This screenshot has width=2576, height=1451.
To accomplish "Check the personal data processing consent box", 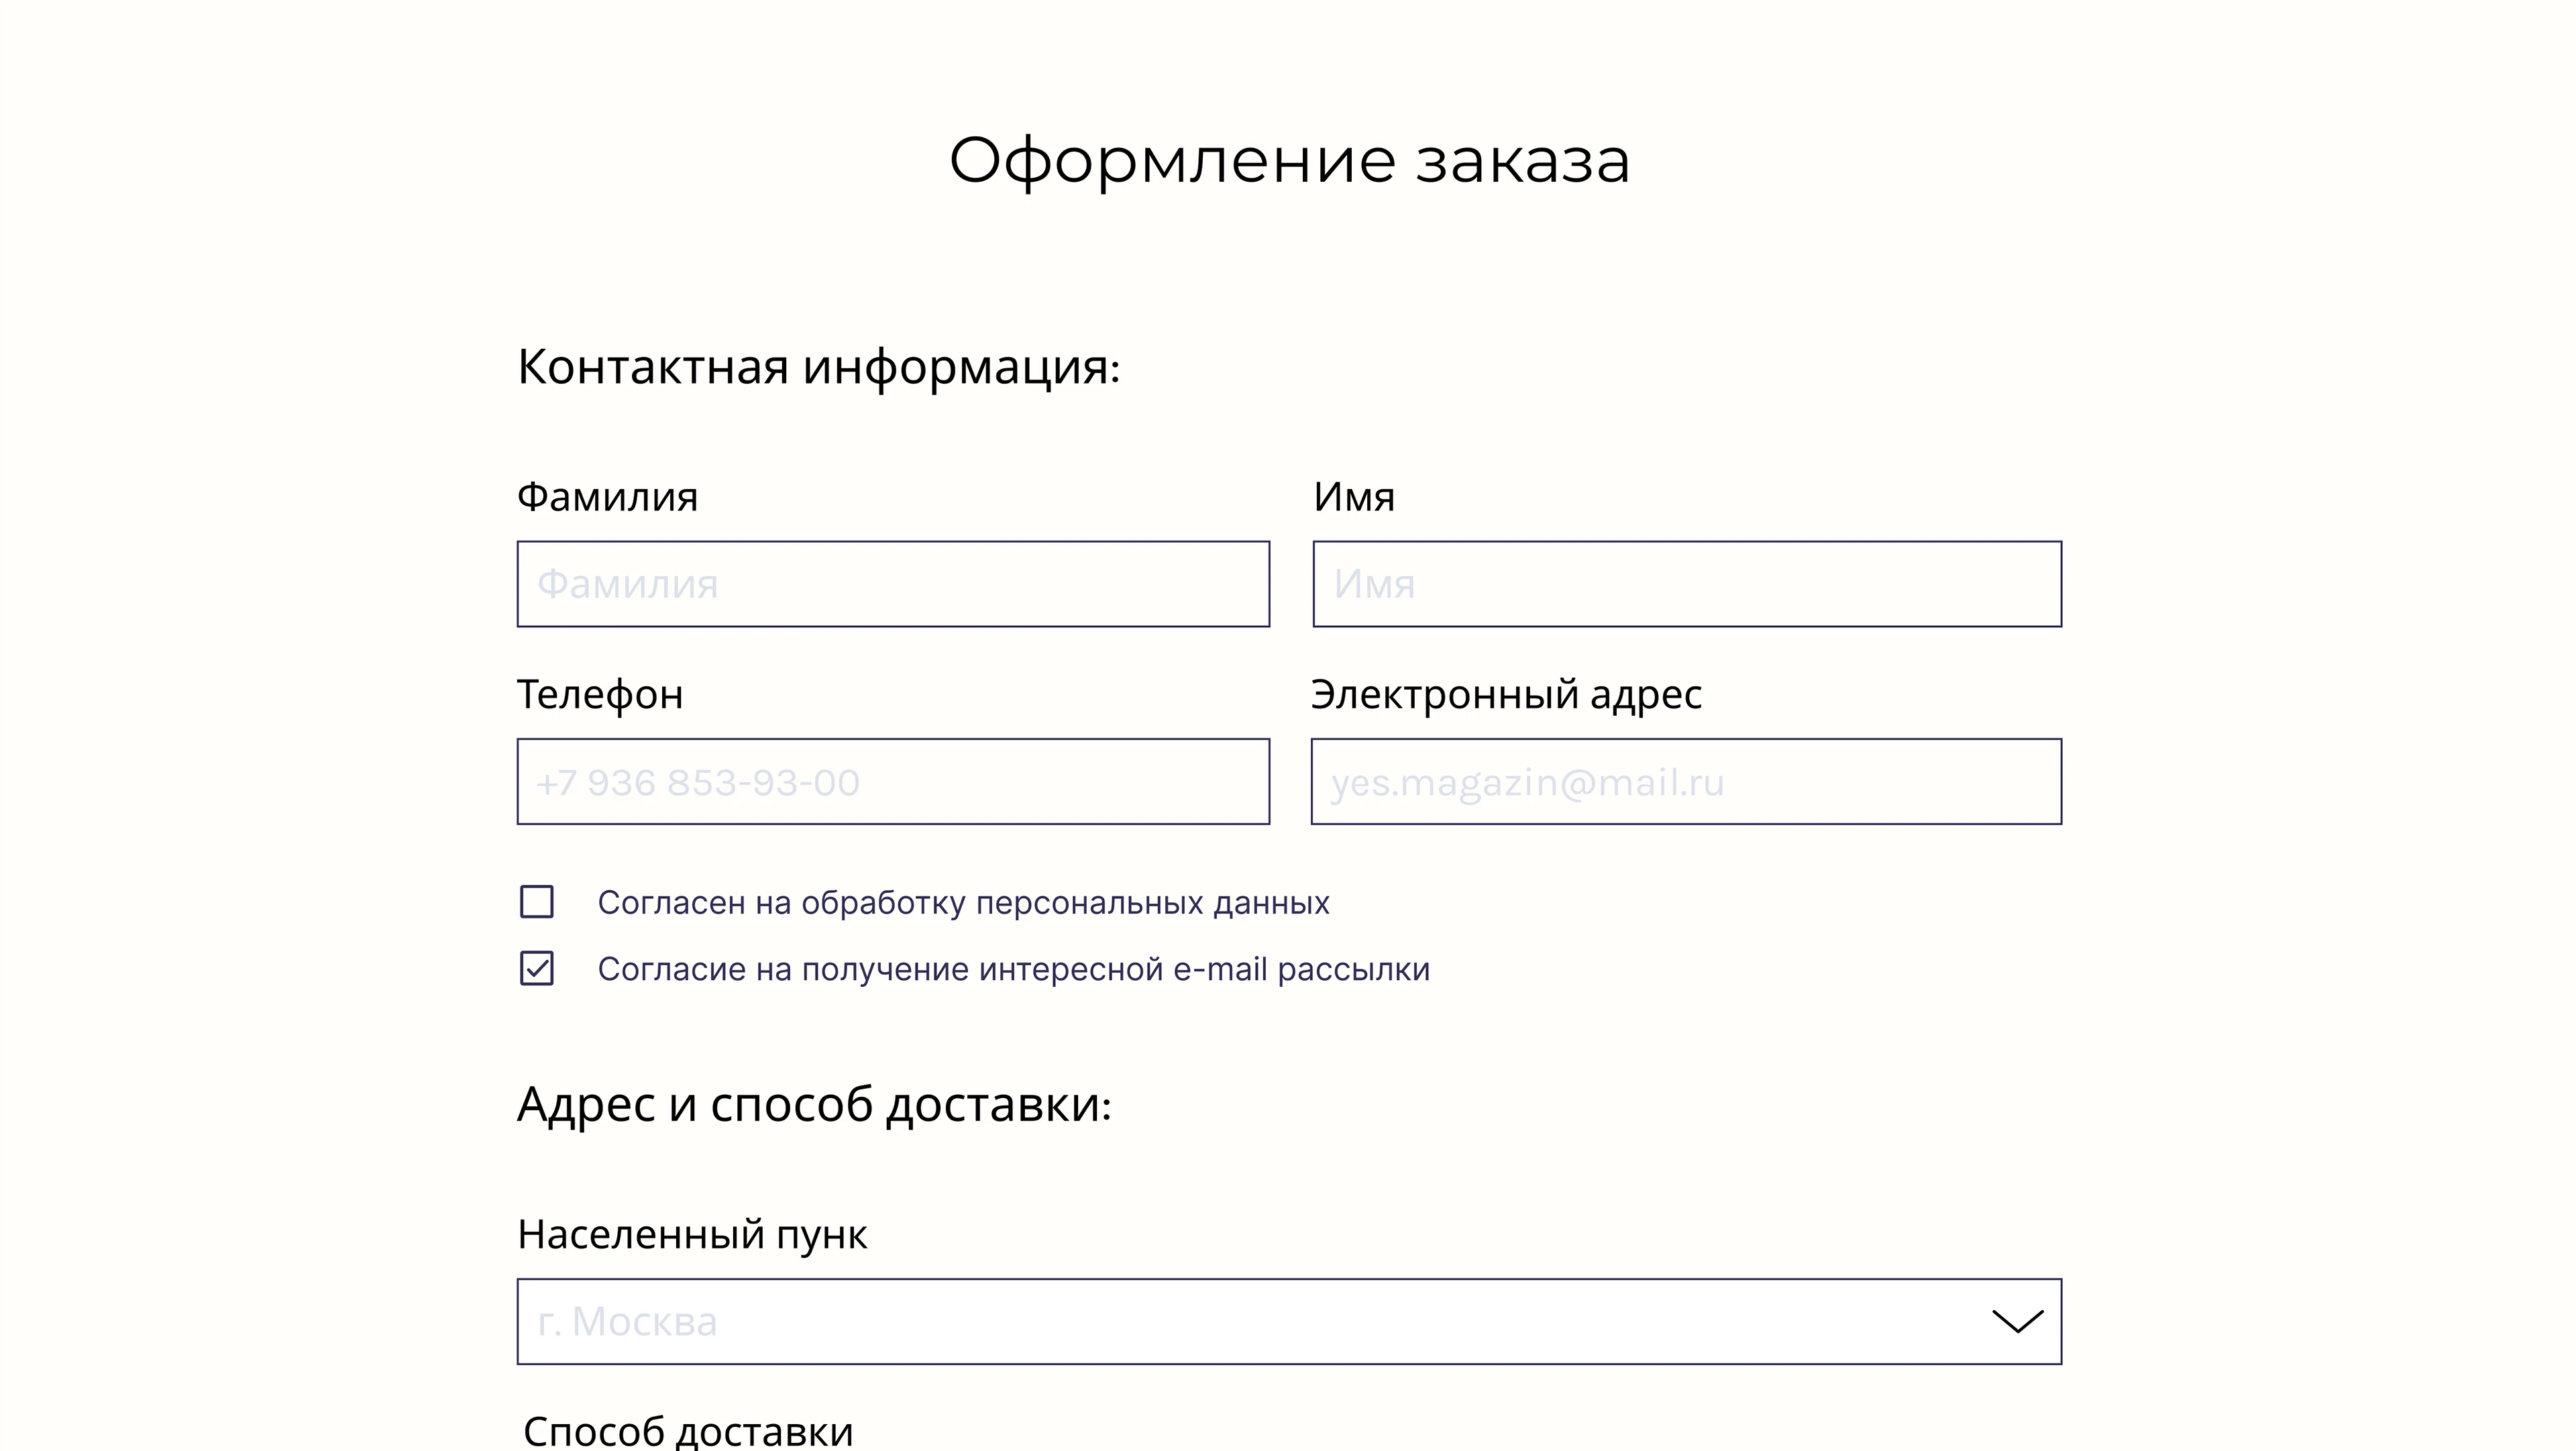I will [537, 902].
